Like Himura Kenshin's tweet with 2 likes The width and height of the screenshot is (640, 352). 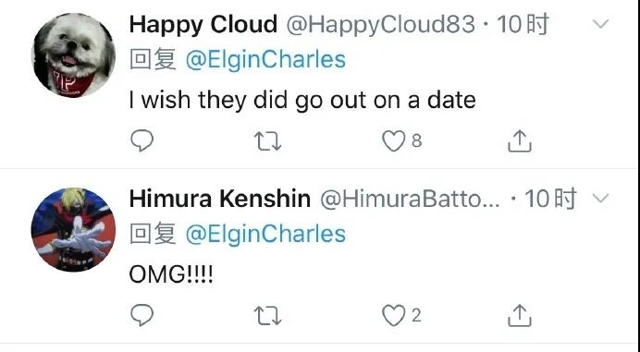pos(393,316)
